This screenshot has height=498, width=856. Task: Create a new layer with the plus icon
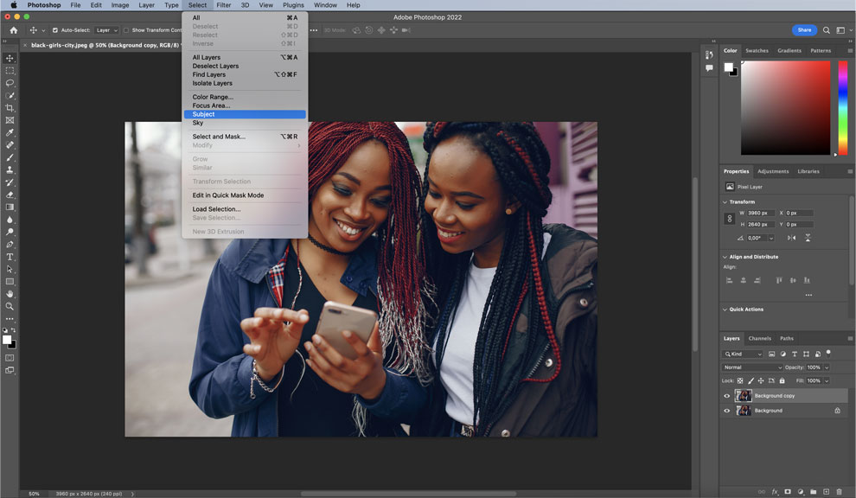click(827, 491)
